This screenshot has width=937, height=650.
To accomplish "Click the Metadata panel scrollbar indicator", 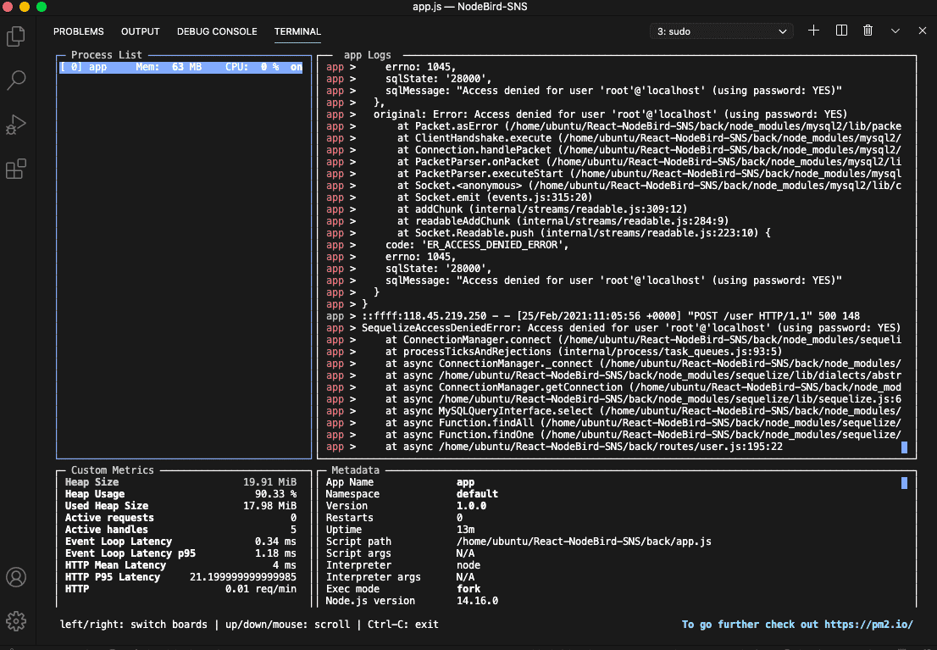I will [904, 483].
